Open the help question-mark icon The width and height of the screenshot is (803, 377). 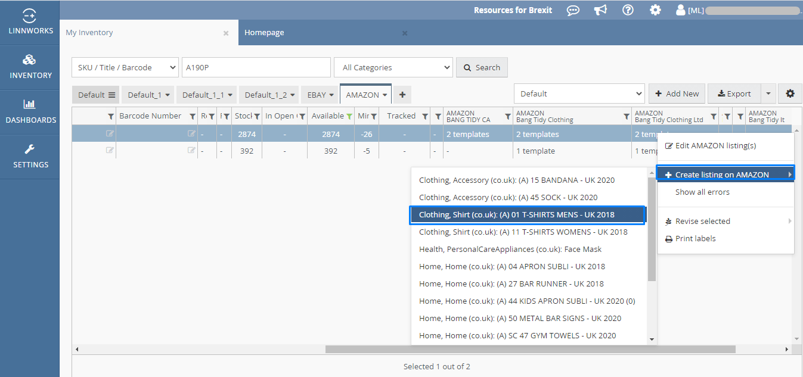coord(628,10)
